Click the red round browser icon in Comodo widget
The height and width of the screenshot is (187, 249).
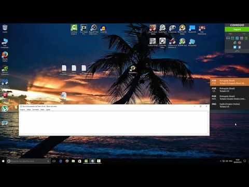point(239,43)
